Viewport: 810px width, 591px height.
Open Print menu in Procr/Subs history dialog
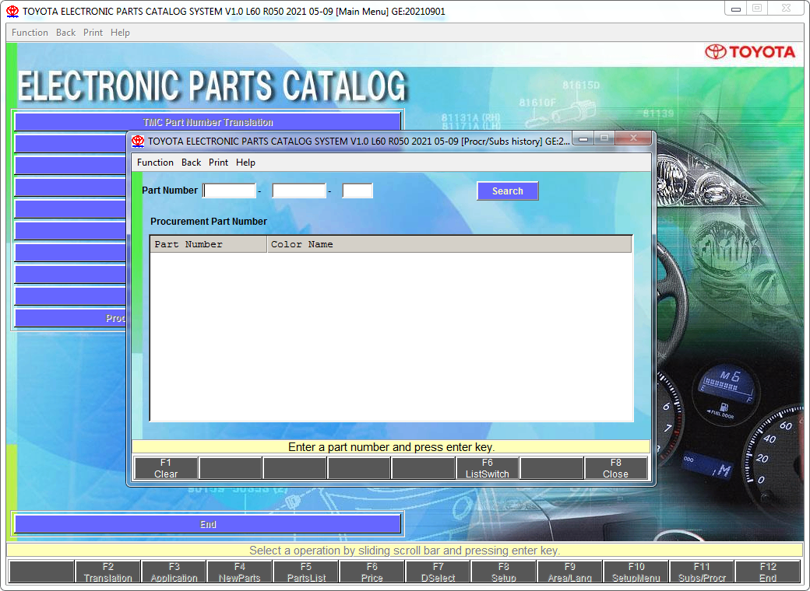[x=218, y=163]
